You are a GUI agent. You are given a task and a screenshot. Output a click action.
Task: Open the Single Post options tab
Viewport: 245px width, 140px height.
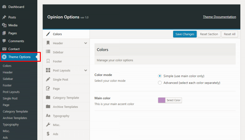66,80
